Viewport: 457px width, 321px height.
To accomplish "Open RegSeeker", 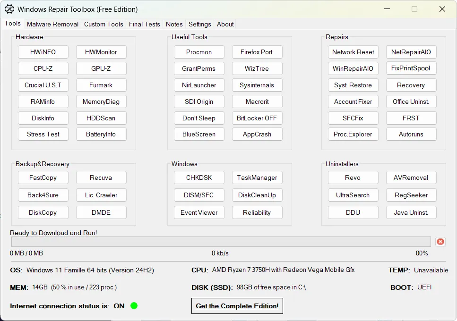I will point(411,195).
